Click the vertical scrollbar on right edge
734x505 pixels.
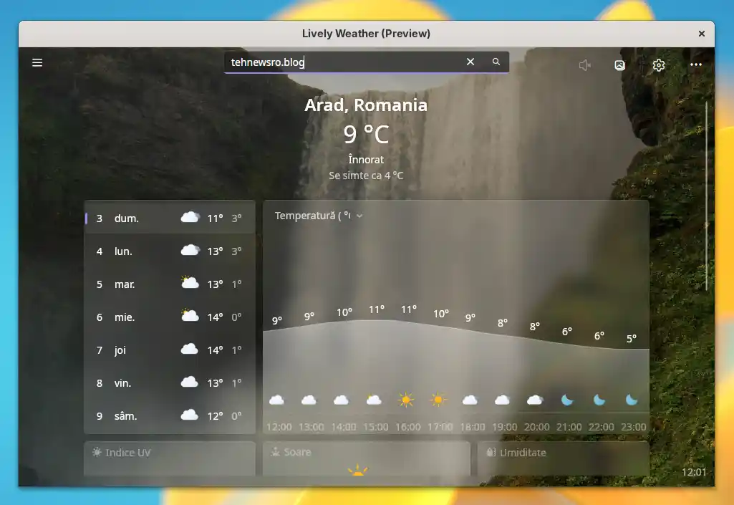(706, 193)
